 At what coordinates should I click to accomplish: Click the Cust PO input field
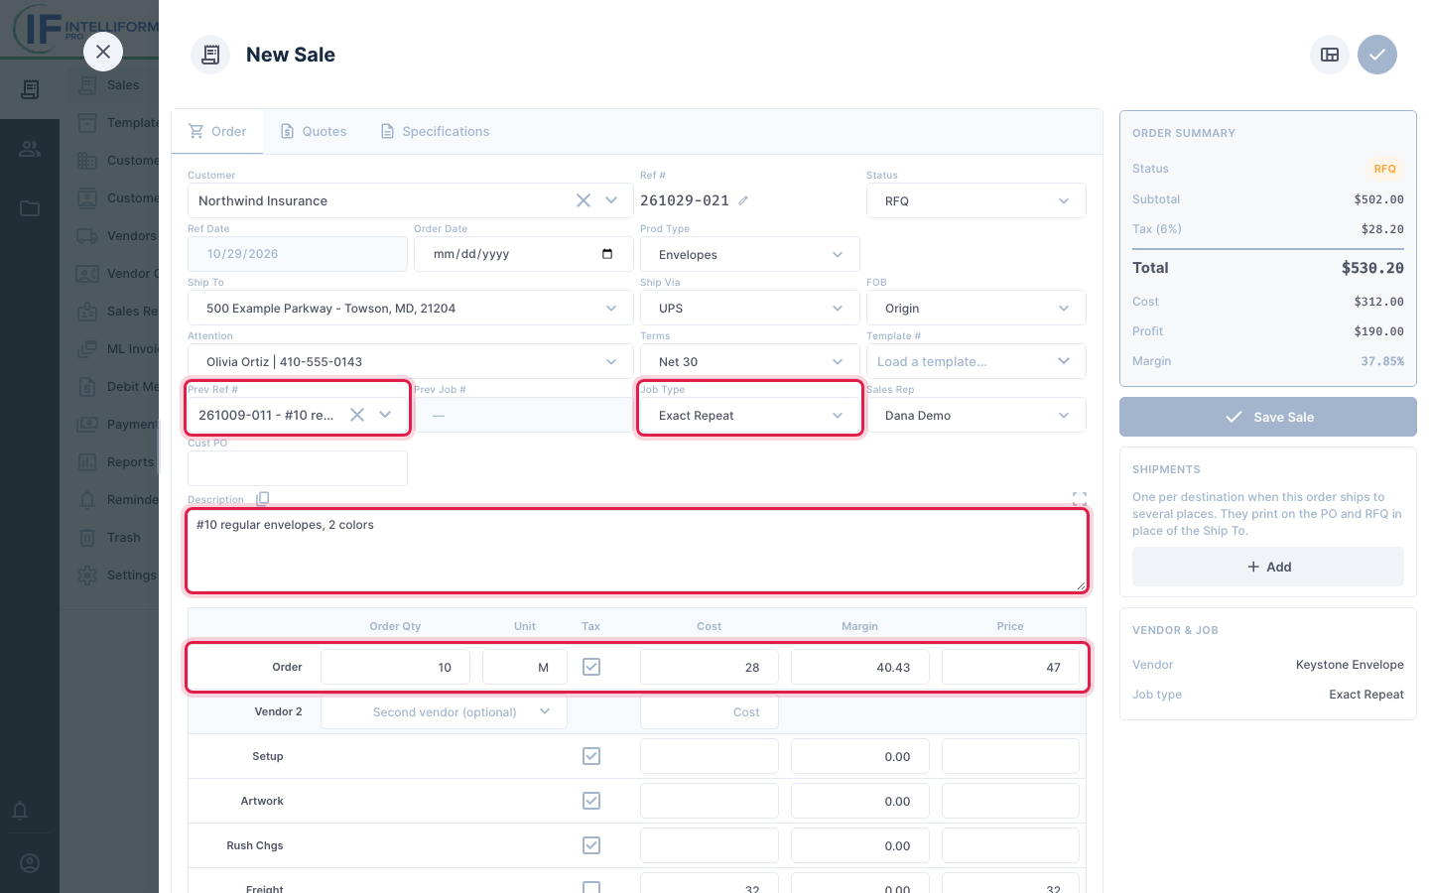click(298, 468)
